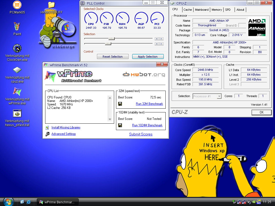
Task: Click the save disk icon under 1024M test
Action: point(120,125)
